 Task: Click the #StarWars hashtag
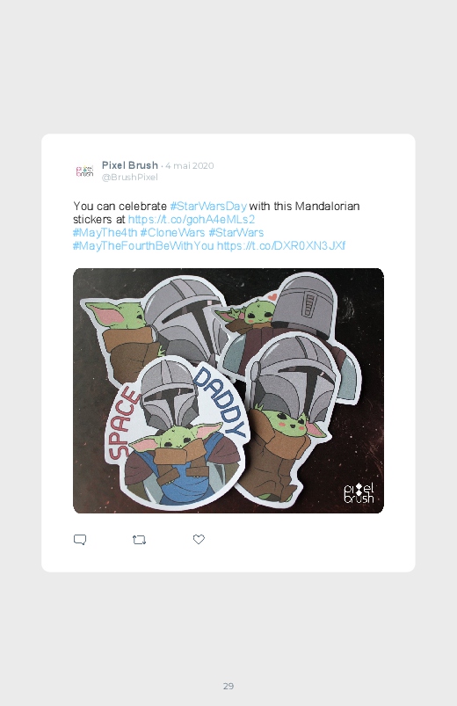coord(236,232)
